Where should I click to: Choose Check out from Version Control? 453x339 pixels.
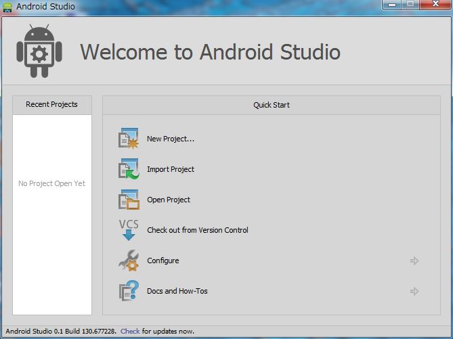(198, 230)
